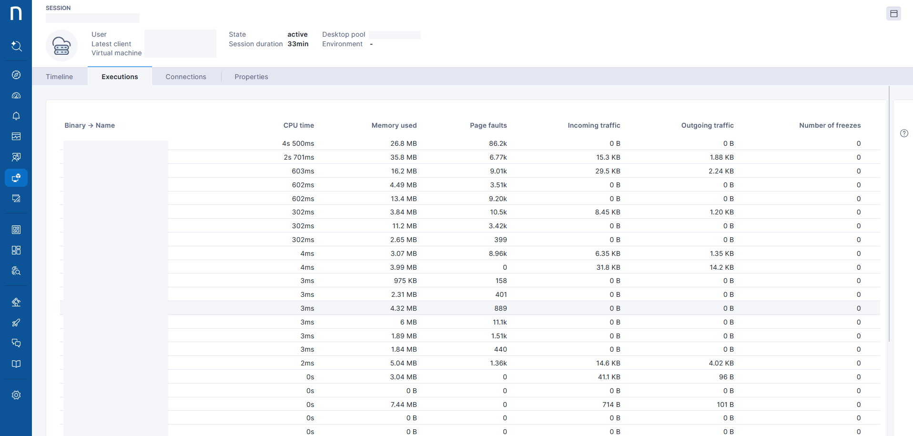Click the compass explore icon in sidebar

[16, 75]
